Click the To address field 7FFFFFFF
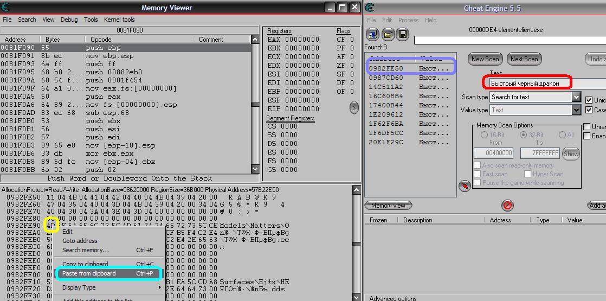 tap(539, 153)
